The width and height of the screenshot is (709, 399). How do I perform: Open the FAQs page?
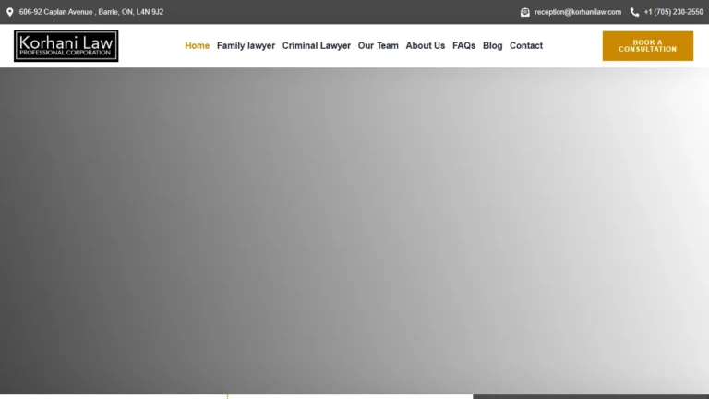[464, 45]
